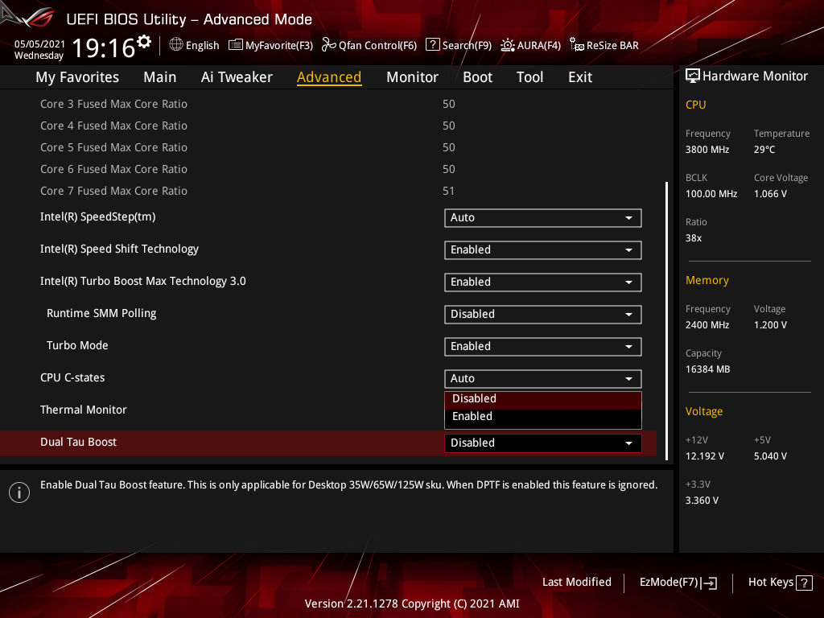This screenshot has width=824, height=618.
Task: Click +3.3V reading 3.360 V
Action: [x=702, y=501]
